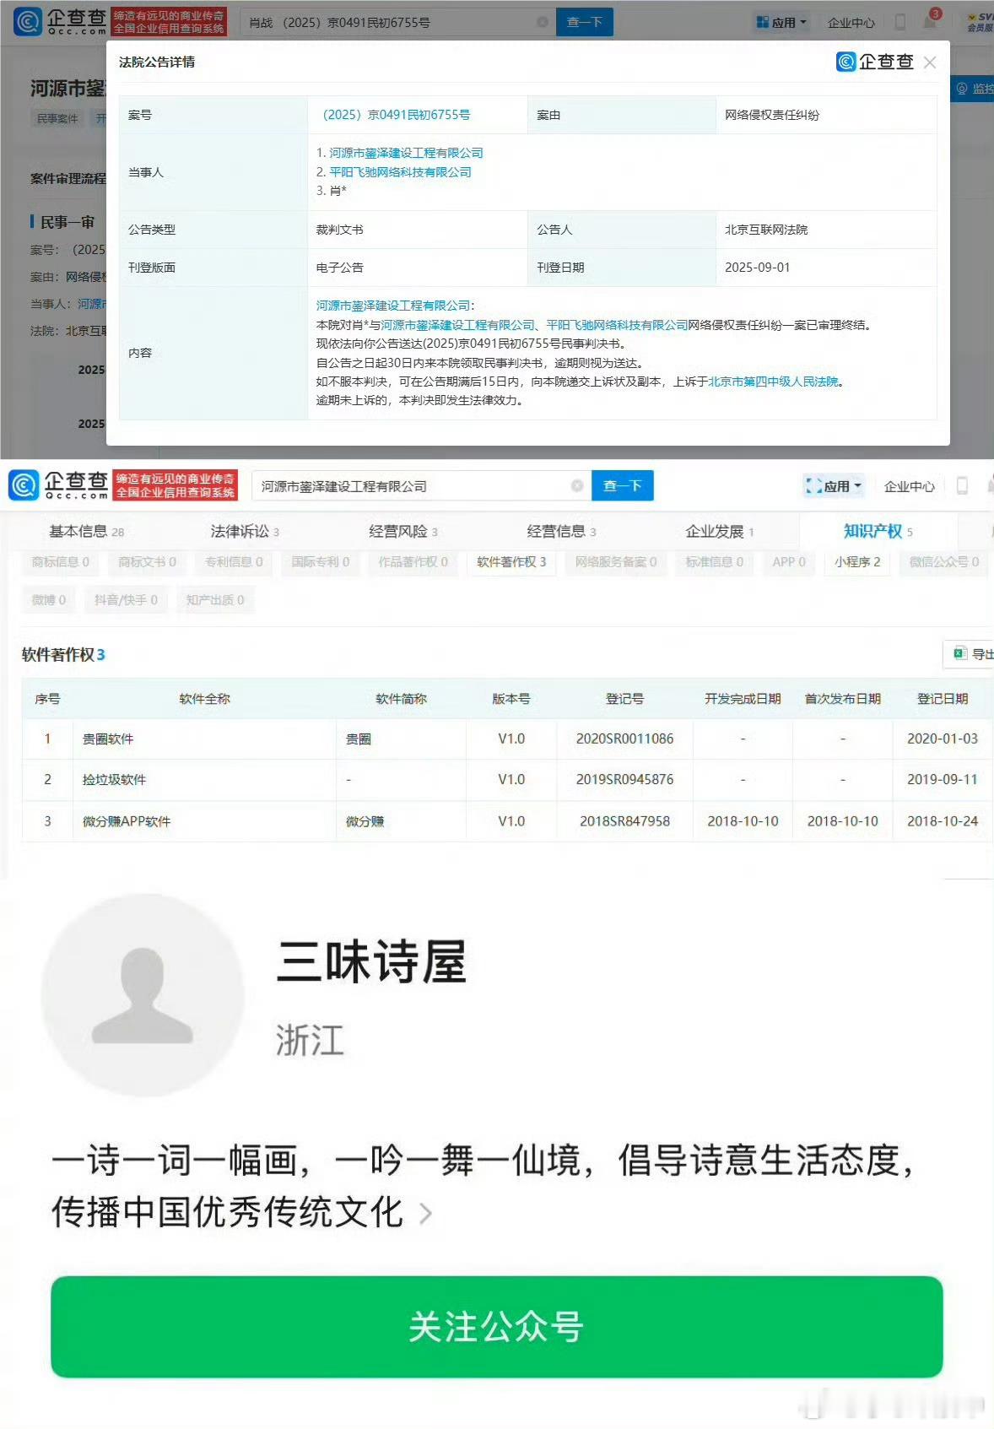This screenshot has height=1429, width=994.
Task: Select the 微信公众号 0 sub-tab
Action: tap(944, 562)
